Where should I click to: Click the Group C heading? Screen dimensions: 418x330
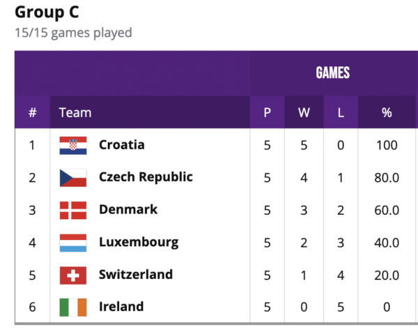click(x=47, y=12)
